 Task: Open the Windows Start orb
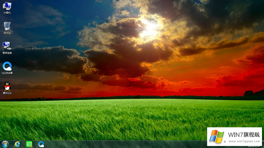[x=5, y=144]
